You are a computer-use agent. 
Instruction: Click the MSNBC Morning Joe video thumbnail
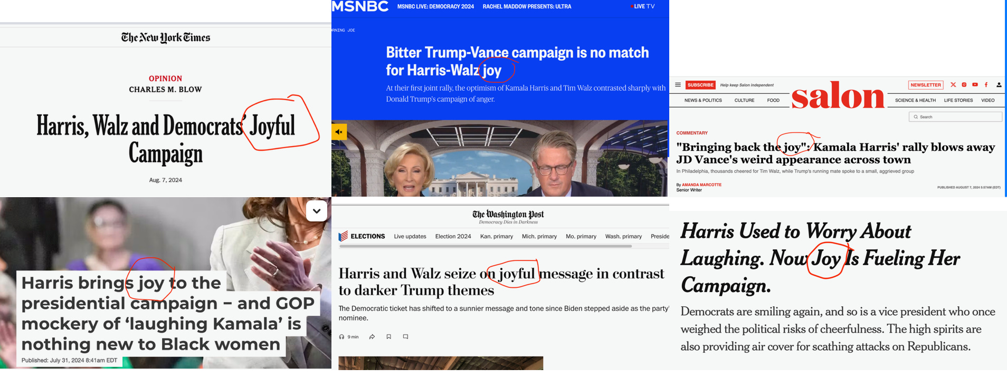coord(499,158)
